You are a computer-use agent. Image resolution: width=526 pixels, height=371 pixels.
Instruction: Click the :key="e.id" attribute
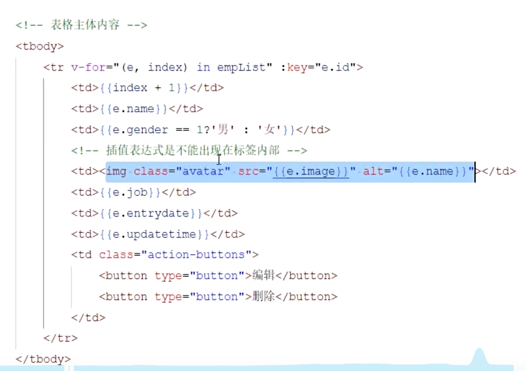click(318, 68)
